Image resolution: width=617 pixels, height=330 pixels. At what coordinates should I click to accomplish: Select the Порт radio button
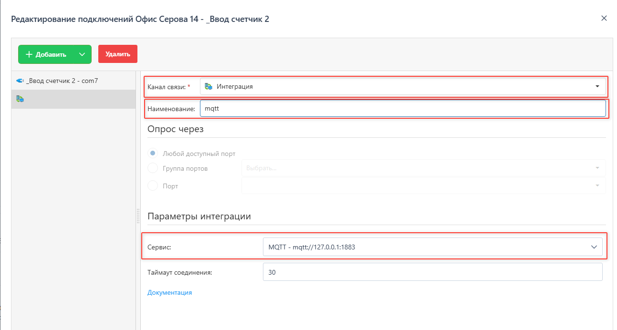(x=153, y=186)
